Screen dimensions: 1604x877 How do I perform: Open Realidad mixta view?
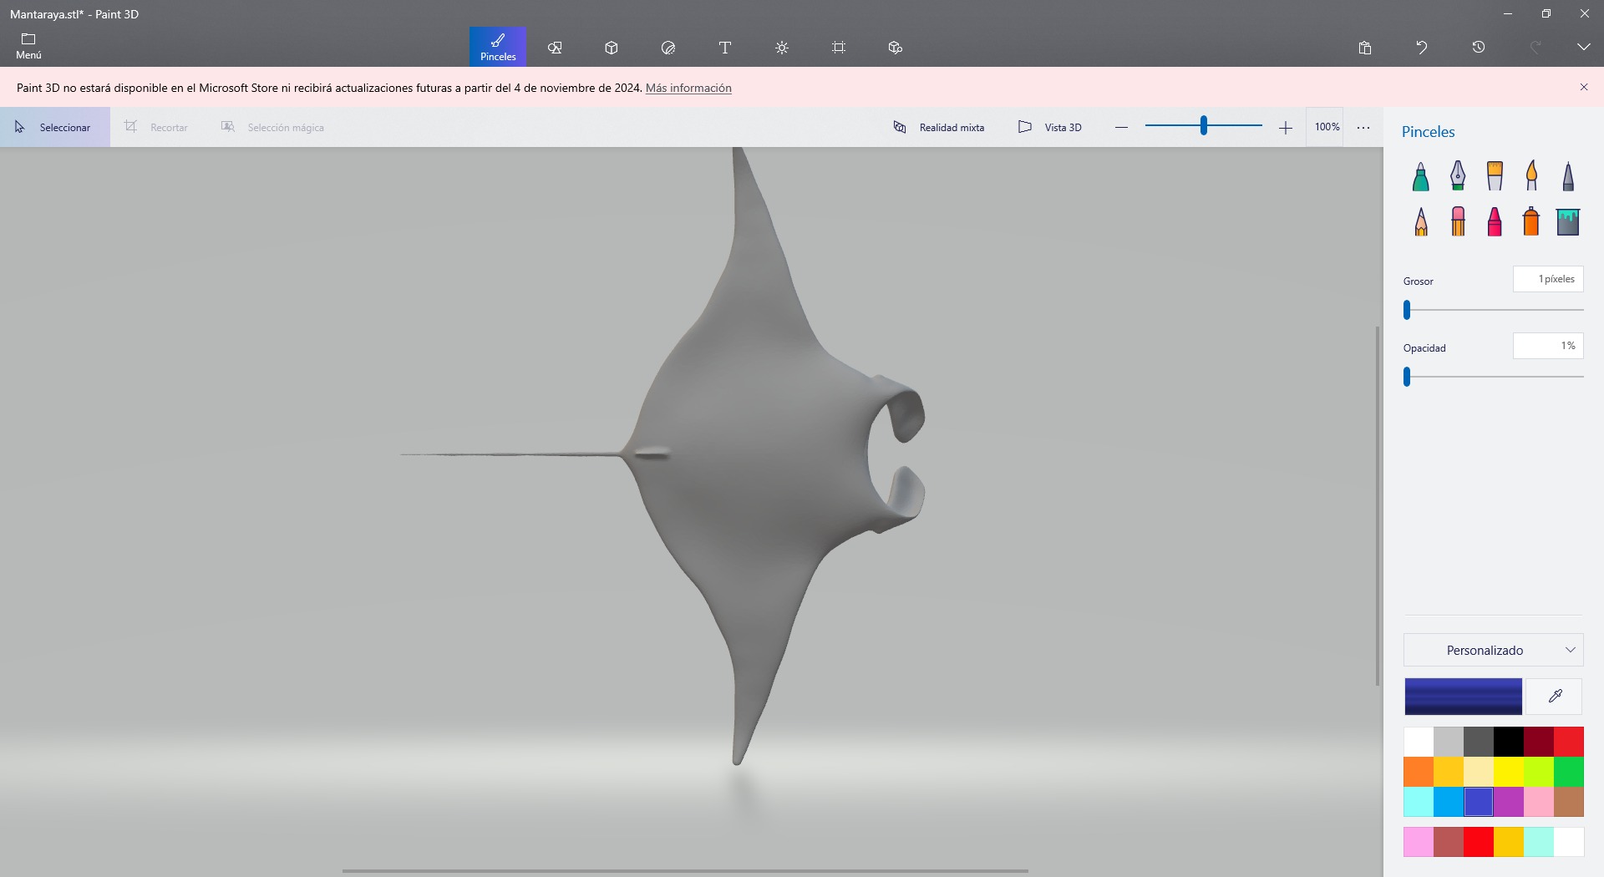939,127
